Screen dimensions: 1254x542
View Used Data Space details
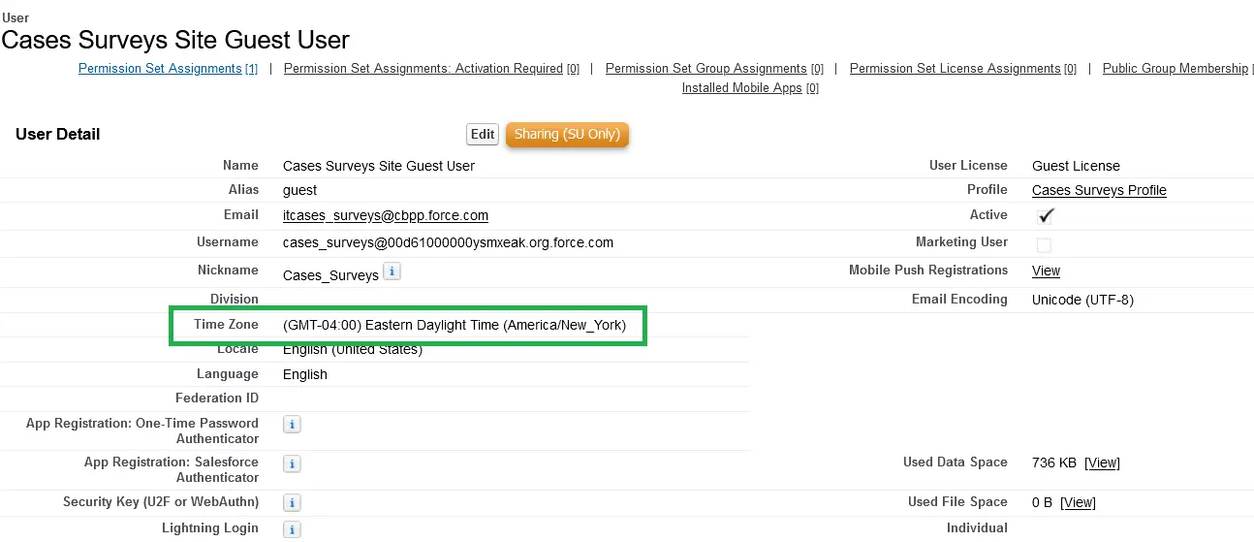click(x=1102, y=463)
